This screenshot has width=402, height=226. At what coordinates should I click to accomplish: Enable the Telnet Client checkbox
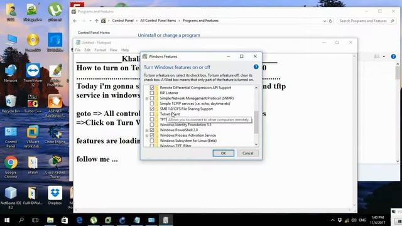pyautogui.click(x=152, y=114)
